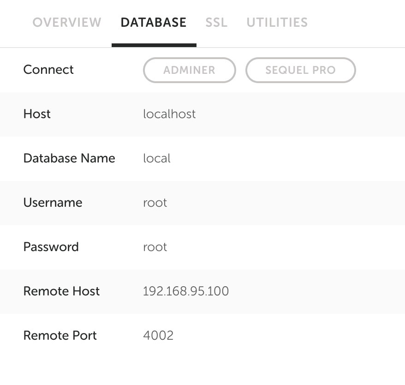The width and height of the screenshot is (405, 385).
Task: Click the Adminer connect button
Action: (190, 70)
